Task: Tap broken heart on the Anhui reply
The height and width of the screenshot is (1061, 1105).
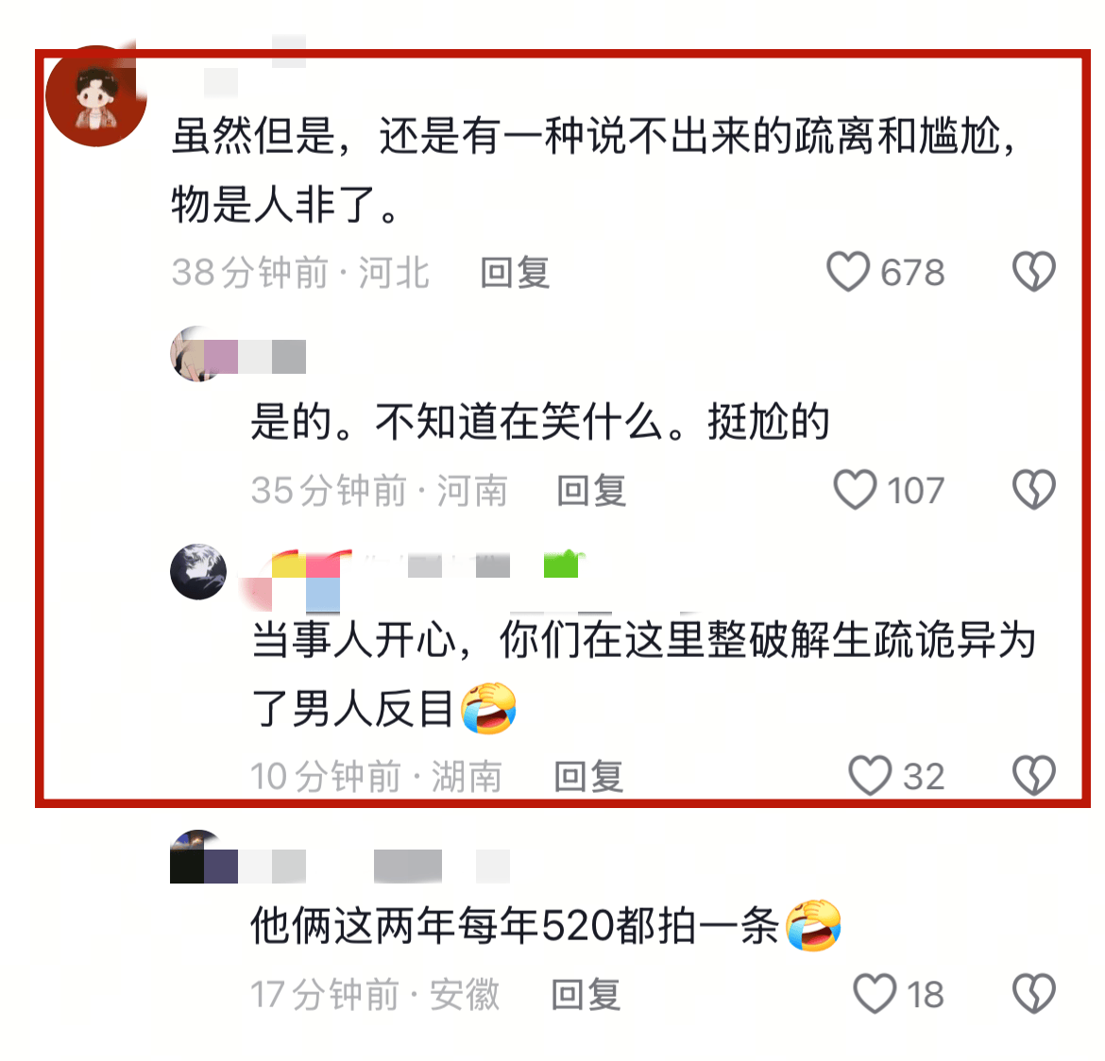Action: (x=1034, y=993)
